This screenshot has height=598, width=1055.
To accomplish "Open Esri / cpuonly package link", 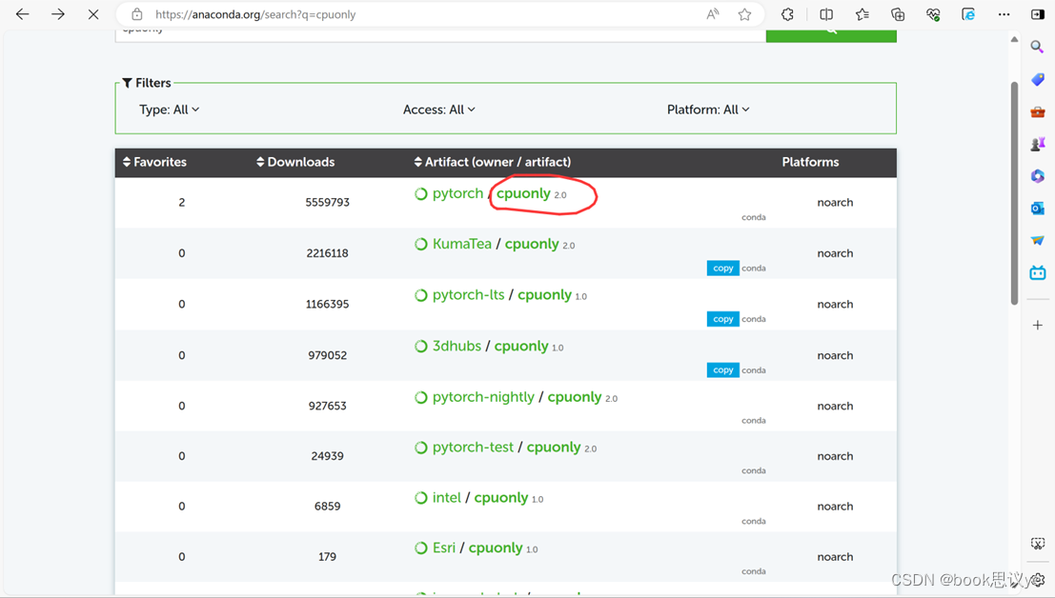I will (x=496, y=548).
